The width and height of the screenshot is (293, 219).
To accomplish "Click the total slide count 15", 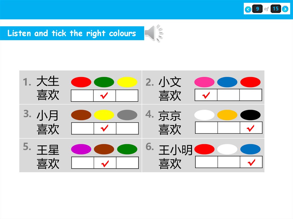I will pyautogui.click(x=276, y=9).
